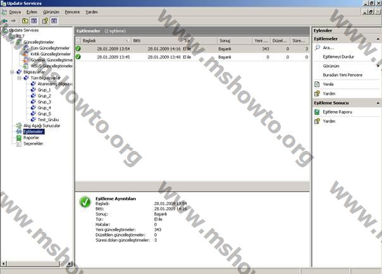Click left arrow of tree horizontal scrollbar
Image resolution: width=382 pixels, height=274 pixels.
pos(3,263)
